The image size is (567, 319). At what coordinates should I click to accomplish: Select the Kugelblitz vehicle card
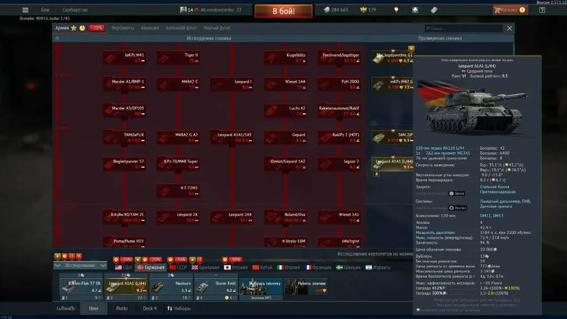tap(286, 57)
